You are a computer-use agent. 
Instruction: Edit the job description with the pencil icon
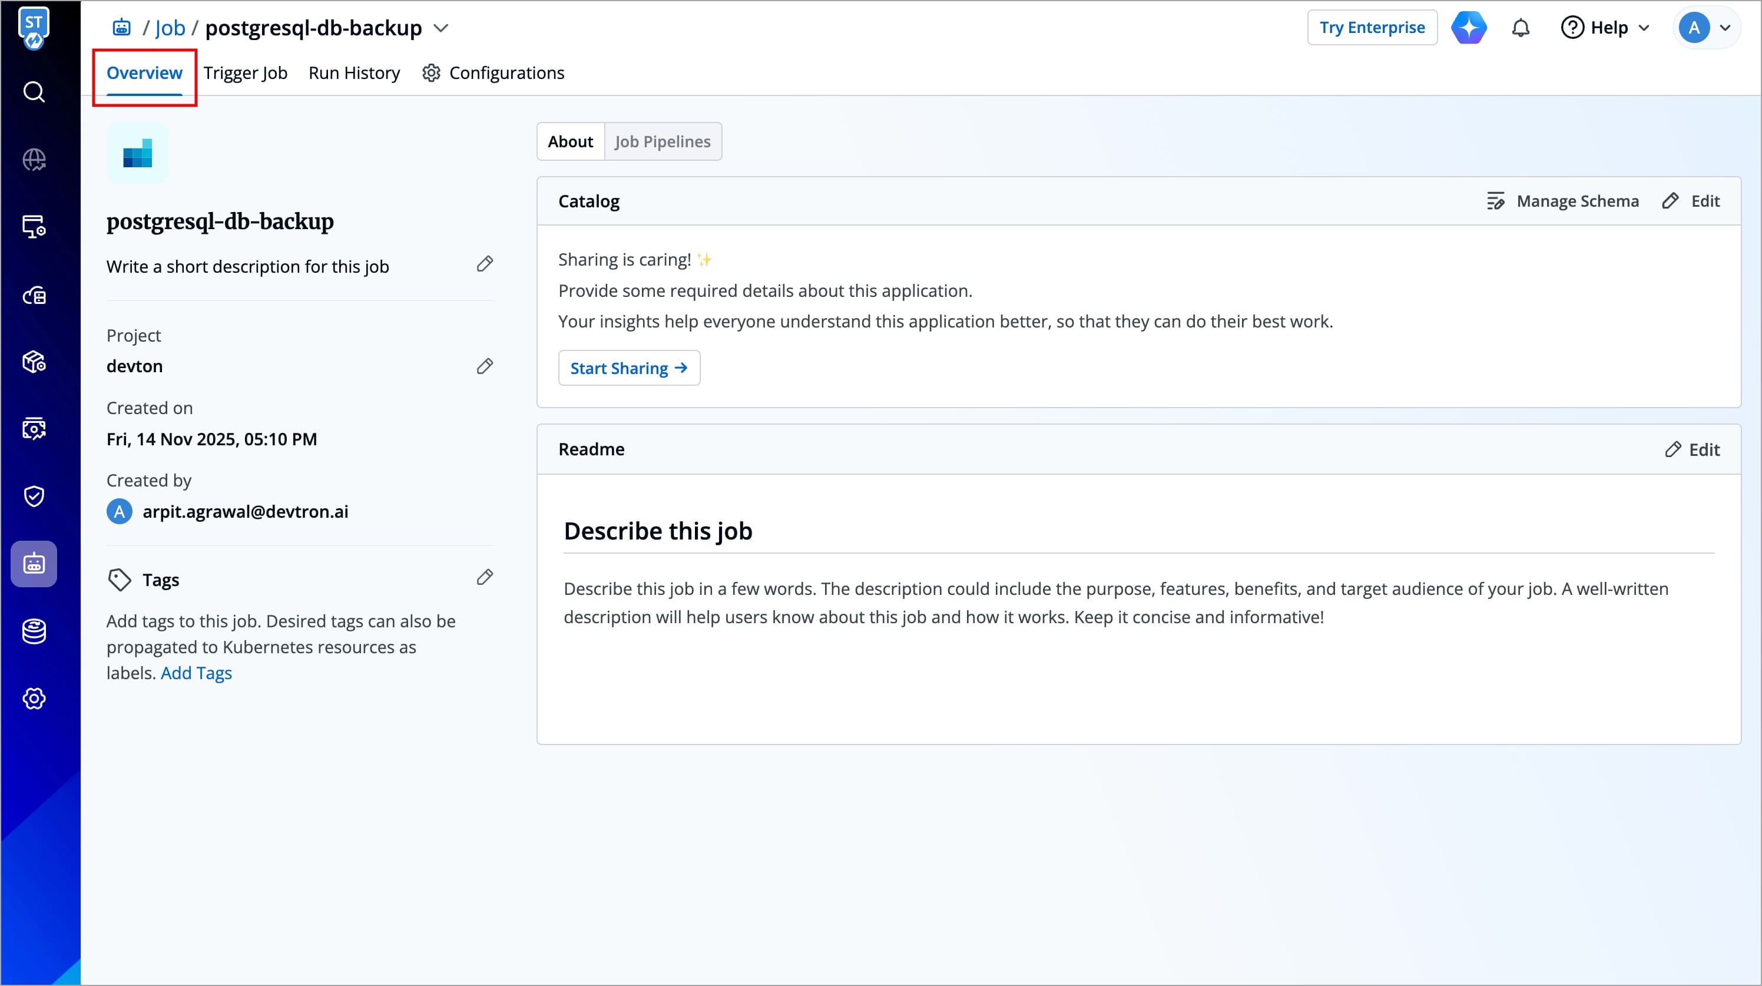coord(484,264)
